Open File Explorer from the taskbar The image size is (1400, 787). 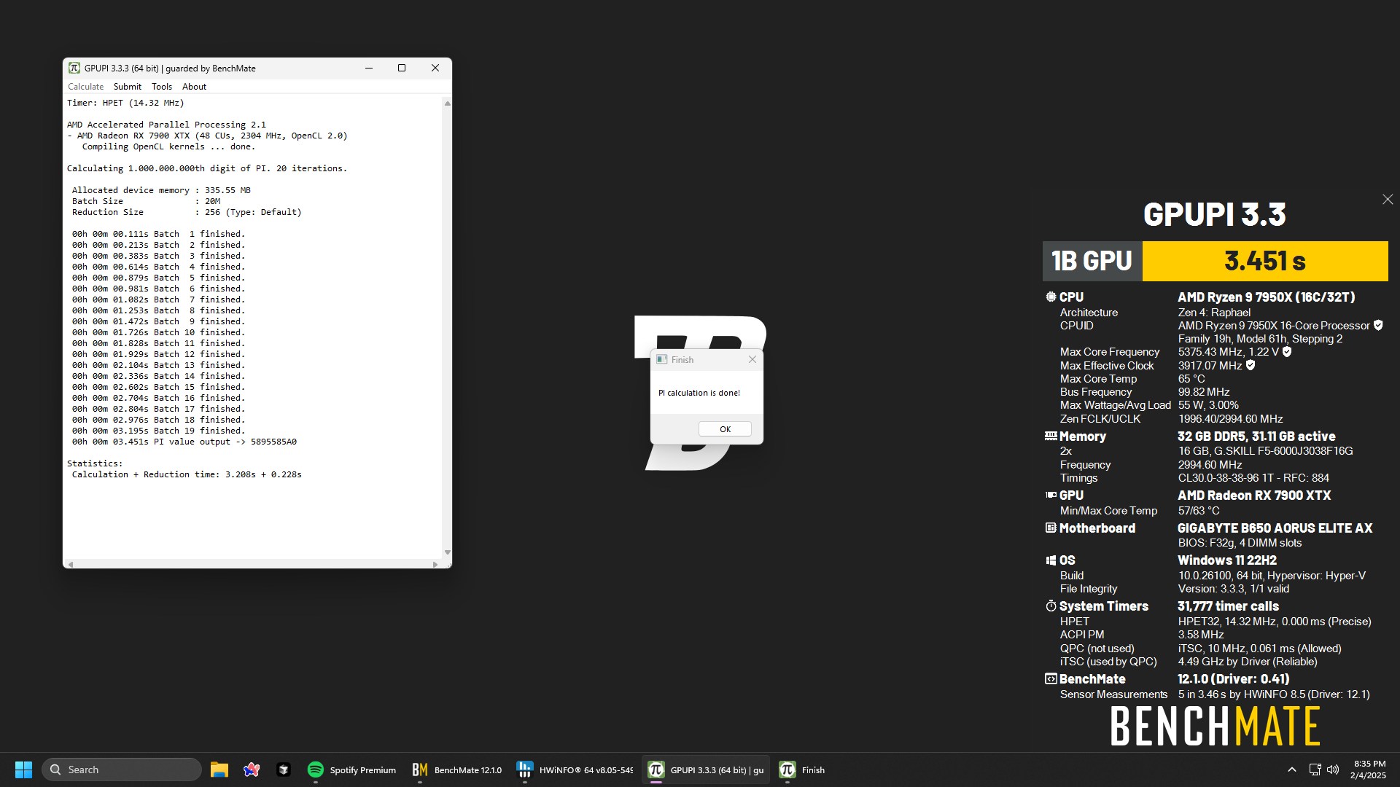tap(219, 770)
